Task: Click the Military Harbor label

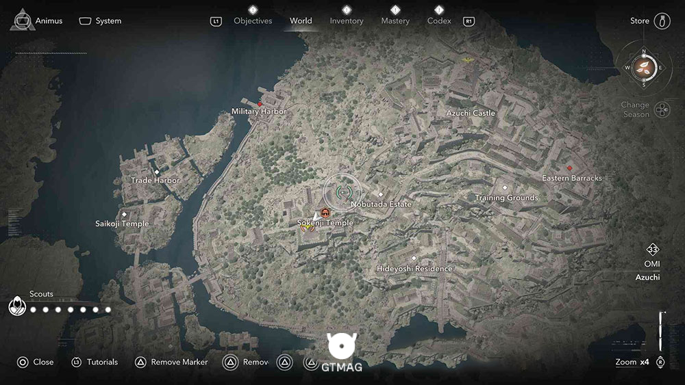Action: tap(259, 111)
